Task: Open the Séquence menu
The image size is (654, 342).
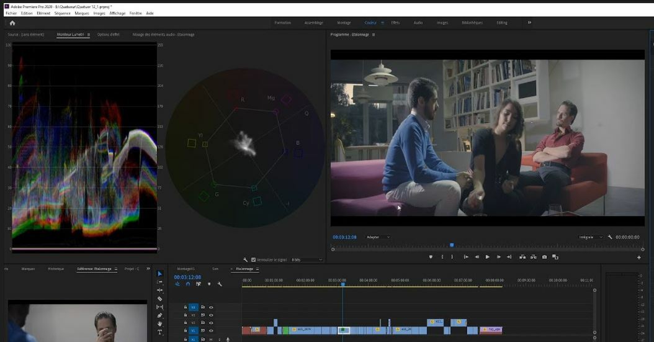Action: (x=62, y=13)
